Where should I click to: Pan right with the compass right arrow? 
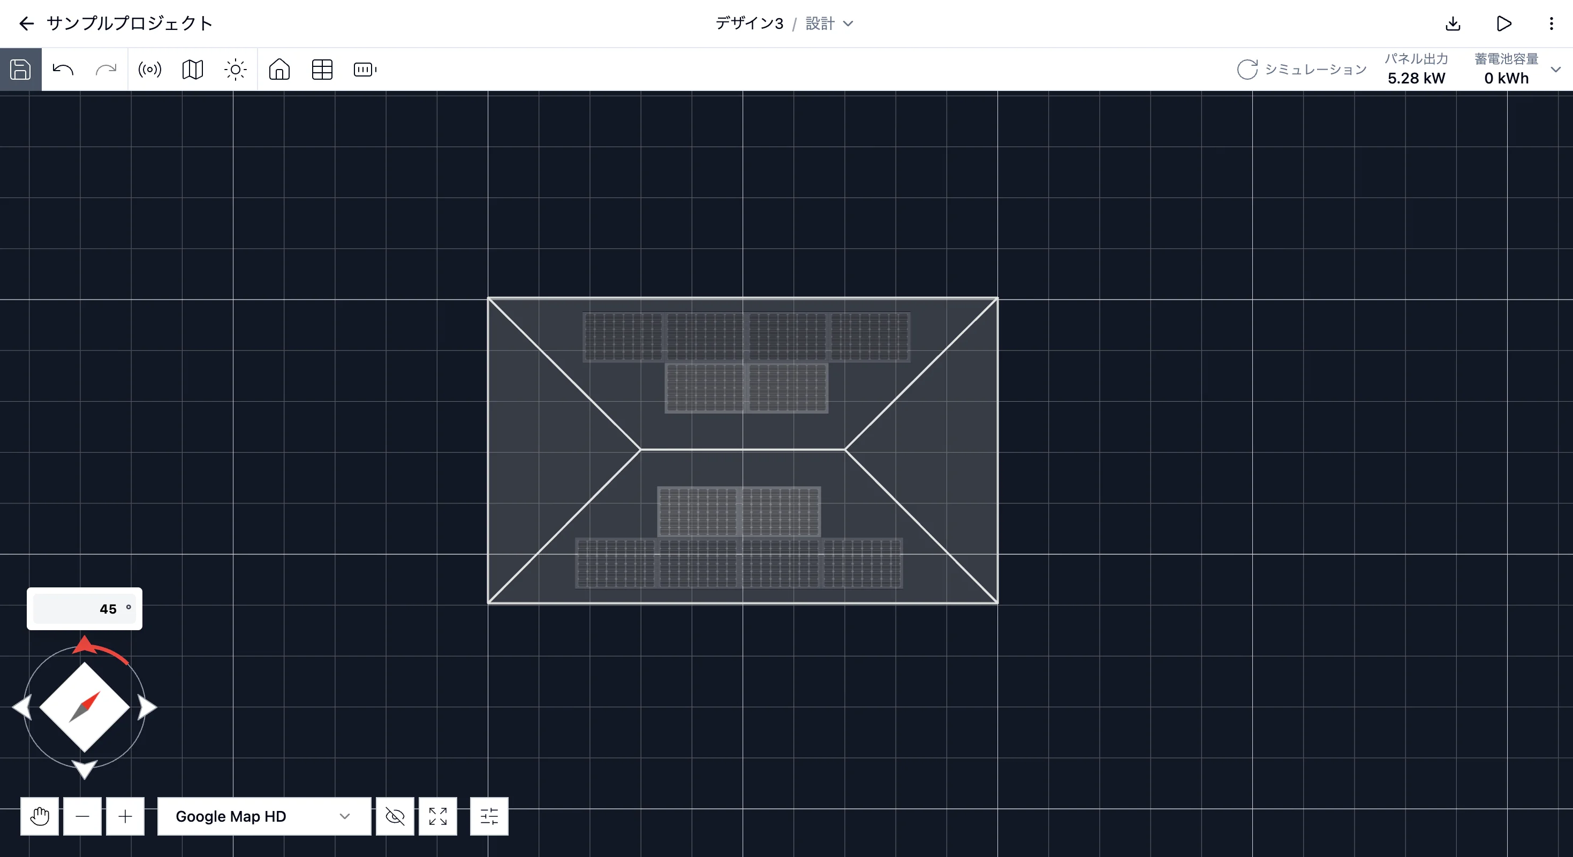[x=147, y=708]
